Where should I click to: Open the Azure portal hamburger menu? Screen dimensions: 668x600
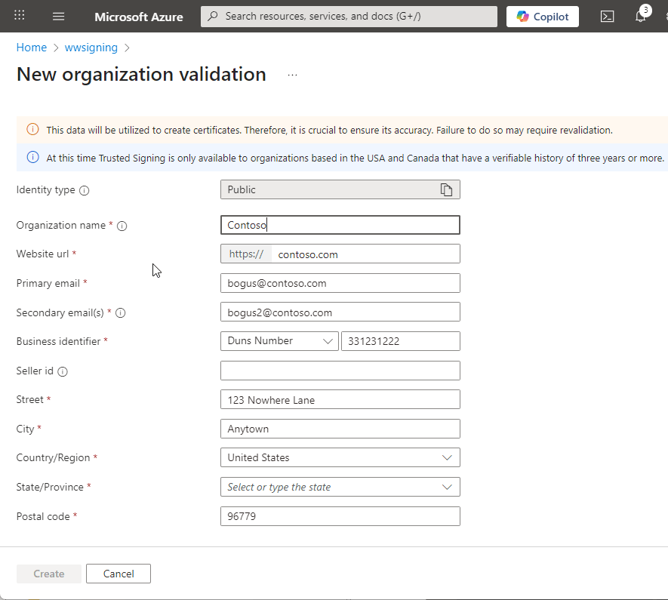point(58,16)
